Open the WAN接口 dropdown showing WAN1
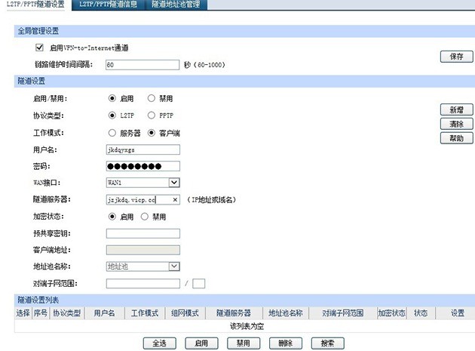This screenshot has height=351, width=475. 143,183
